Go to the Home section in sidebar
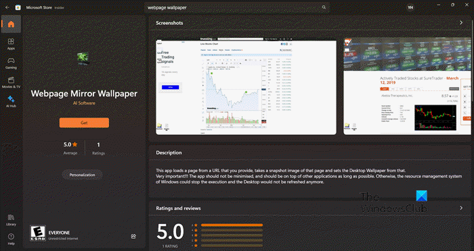Viewport: 474px width, 251px height. pos(11,24)
